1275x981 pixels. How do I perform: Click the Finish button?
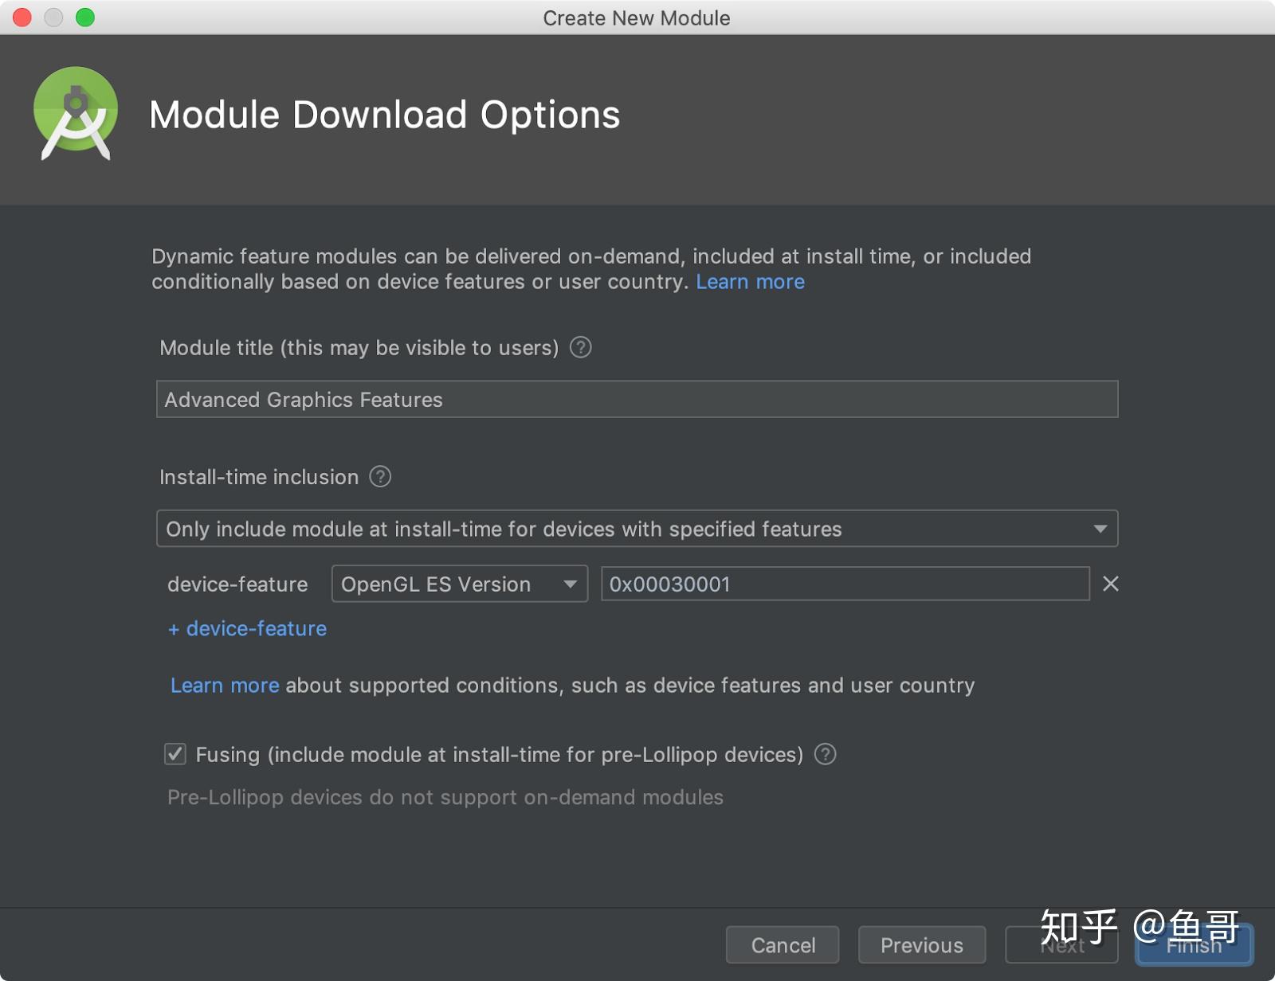[1194, 944]
